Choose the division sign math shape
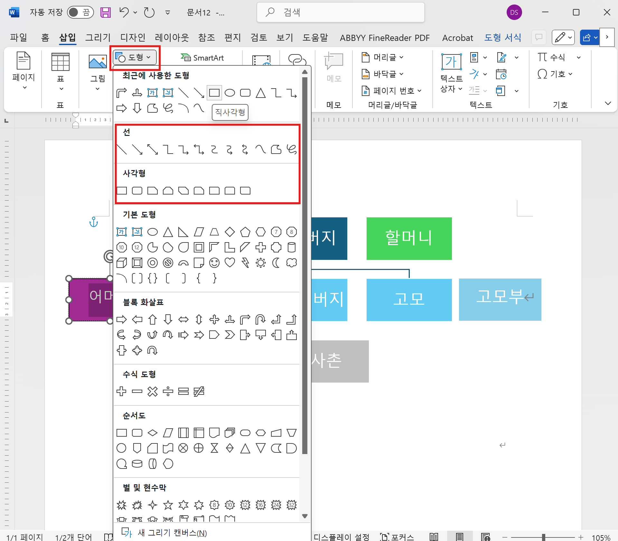The width and height of the screenshot is (618, 541). click(x=168, y=391)
